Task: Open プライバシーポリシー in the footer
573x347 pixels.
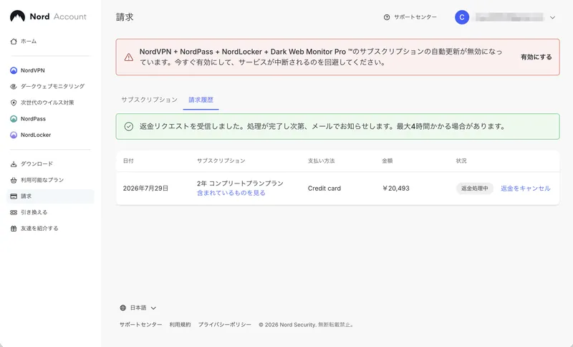Action: pyautogui.click(x=225, y=325)
